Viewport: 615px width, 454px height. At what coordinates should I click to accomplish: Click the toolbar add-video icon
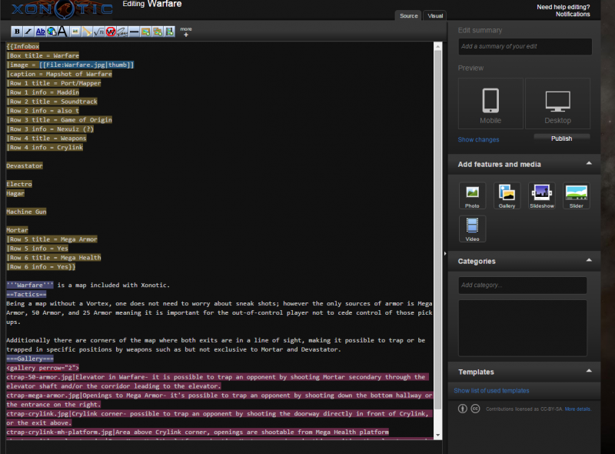click(169, 32)
